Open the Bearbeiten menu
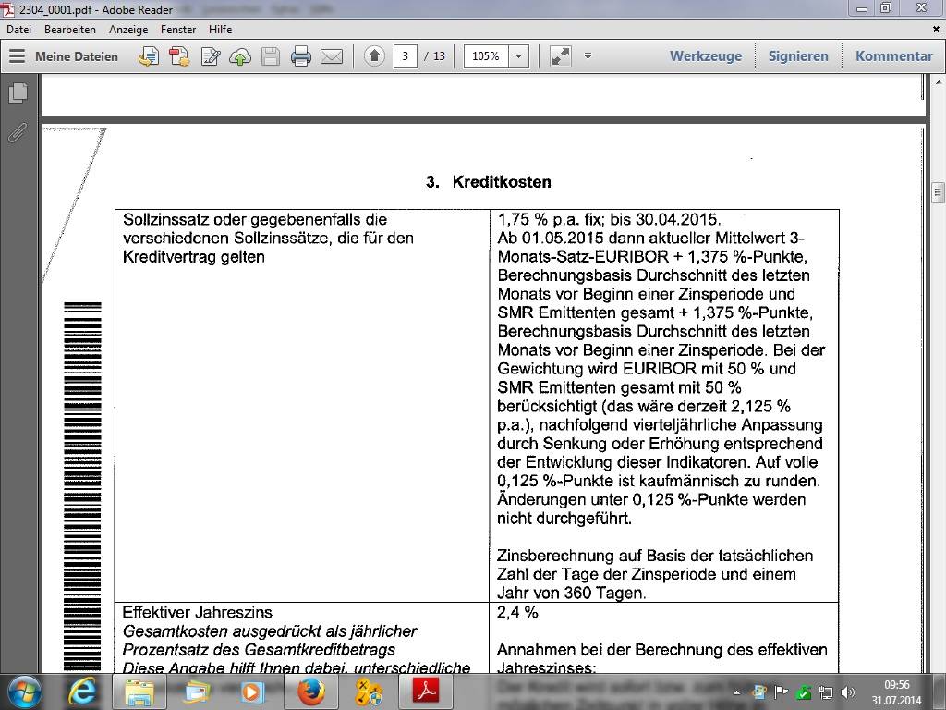Screen dimensions: 946x710 coord(69,30)
